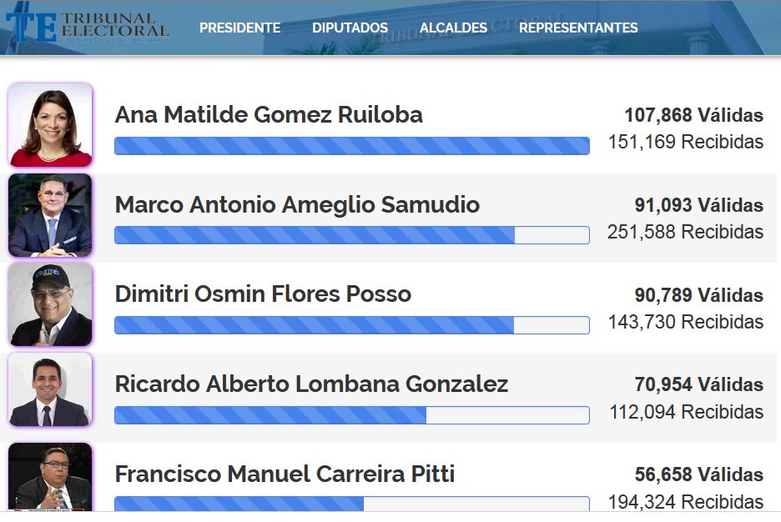The image size is (781, 522).
Task: Click Marco Ameglio's vote progress bar
Action: (352, 235)
